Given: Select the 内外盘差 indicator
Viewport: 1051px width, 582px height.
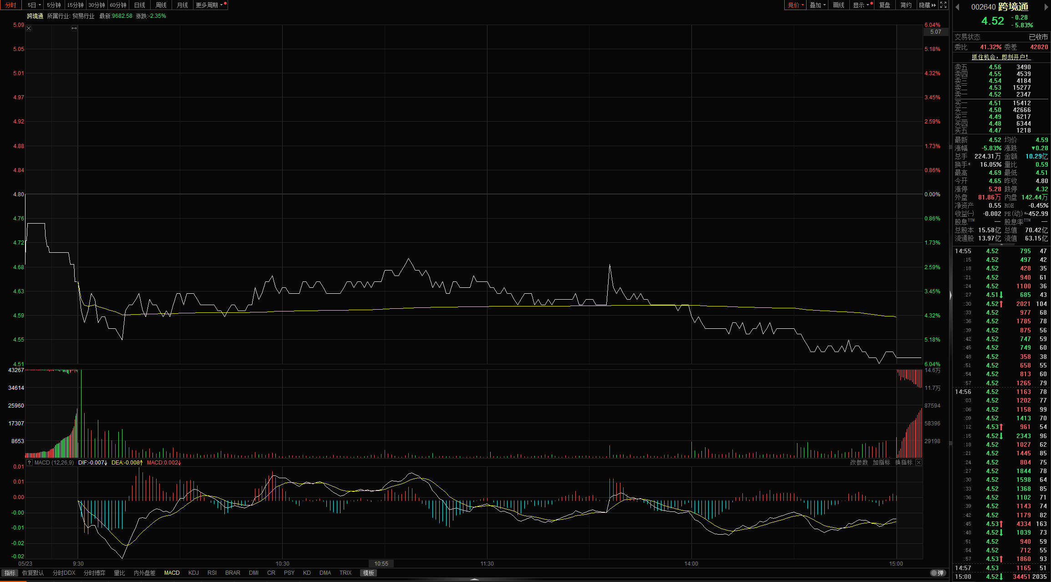Looking at the screenshot, I should (145, 573).
